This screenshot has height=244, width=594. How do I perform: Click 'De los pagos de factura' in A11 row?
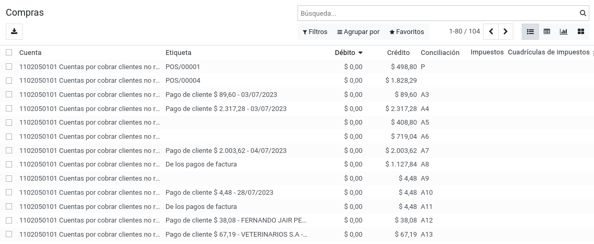click(201, 206)
